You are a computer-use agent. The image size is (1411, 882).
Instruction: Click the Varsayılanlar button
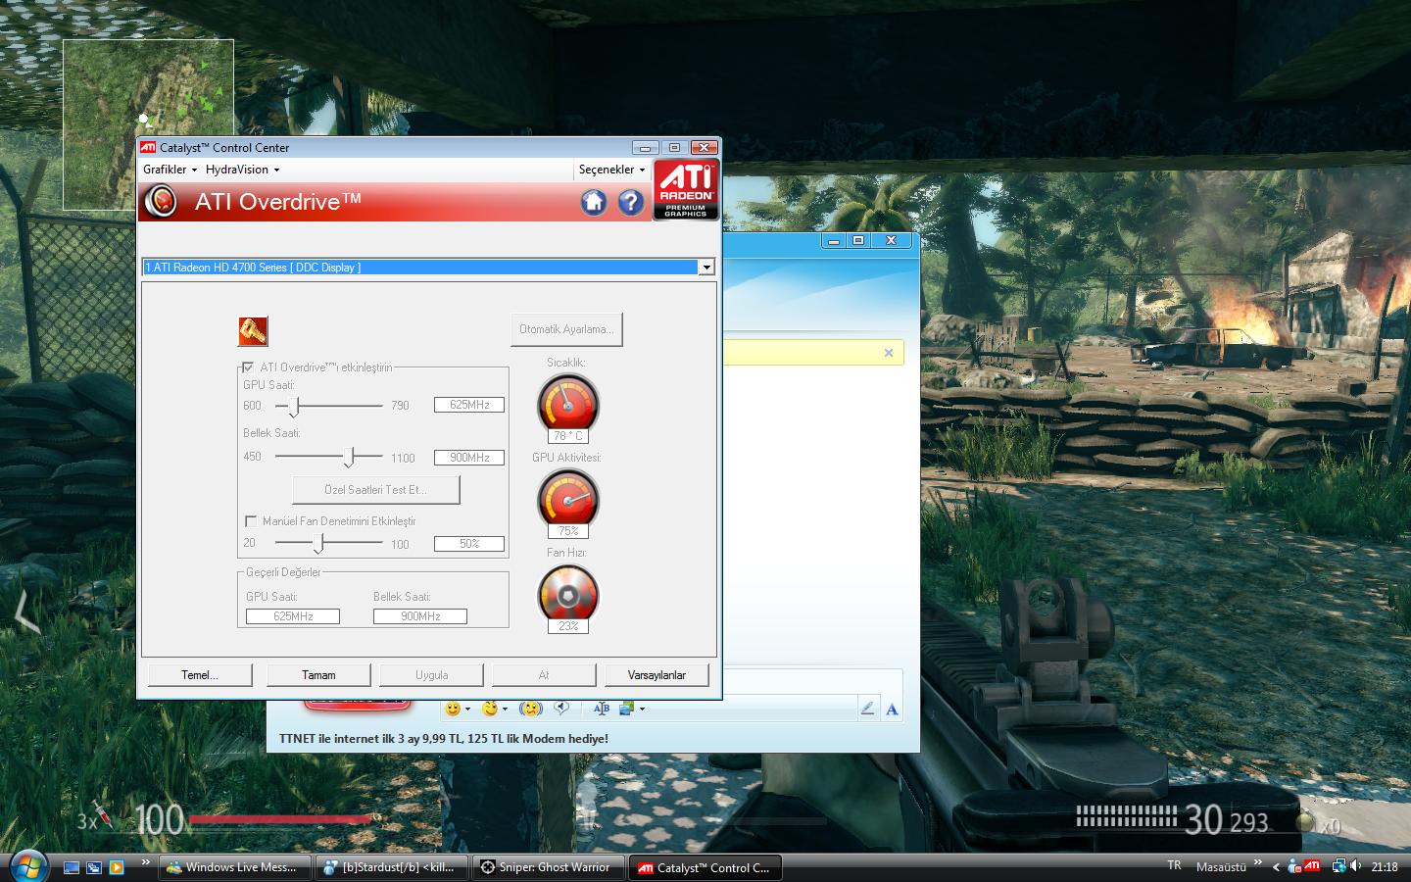657,675
